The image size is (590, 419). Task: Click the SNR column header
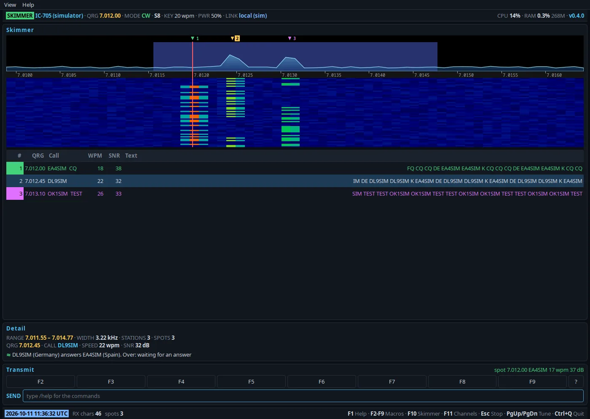(x=114, y=156)
